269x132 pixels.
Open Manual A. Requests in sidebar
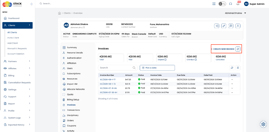[x=17, y=48]
